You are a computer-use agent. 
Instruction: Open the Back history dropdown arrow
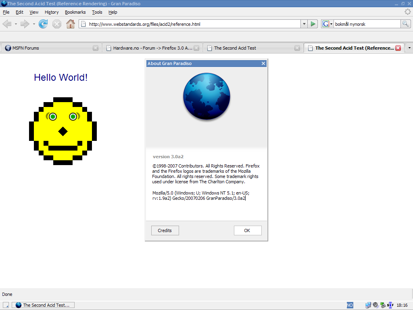[16, 24]
